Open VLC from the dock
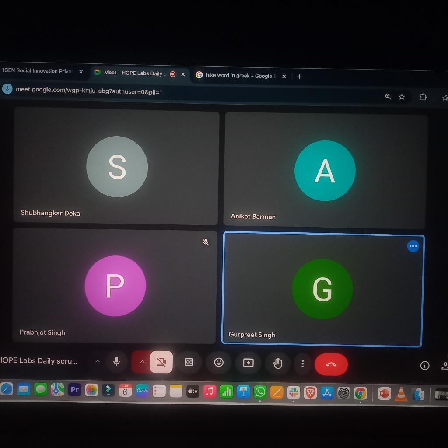The height and width of the screenshot is (448, 448). click(401, 394)
